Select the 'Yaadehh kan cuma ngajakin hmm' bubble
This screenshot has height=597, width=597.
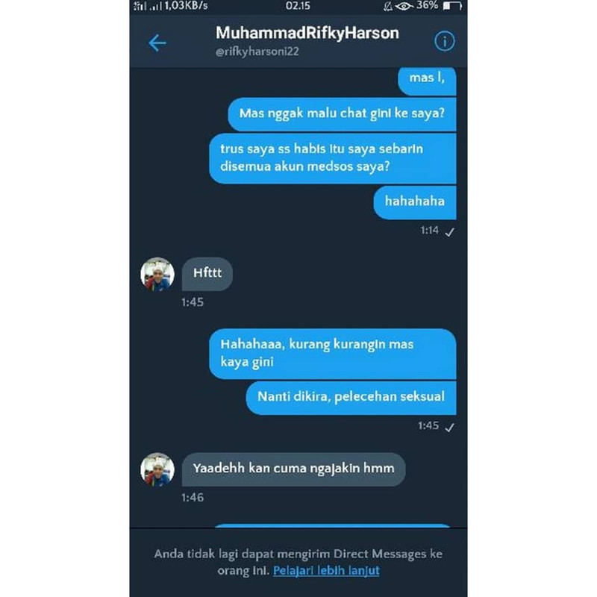point(293,469)
